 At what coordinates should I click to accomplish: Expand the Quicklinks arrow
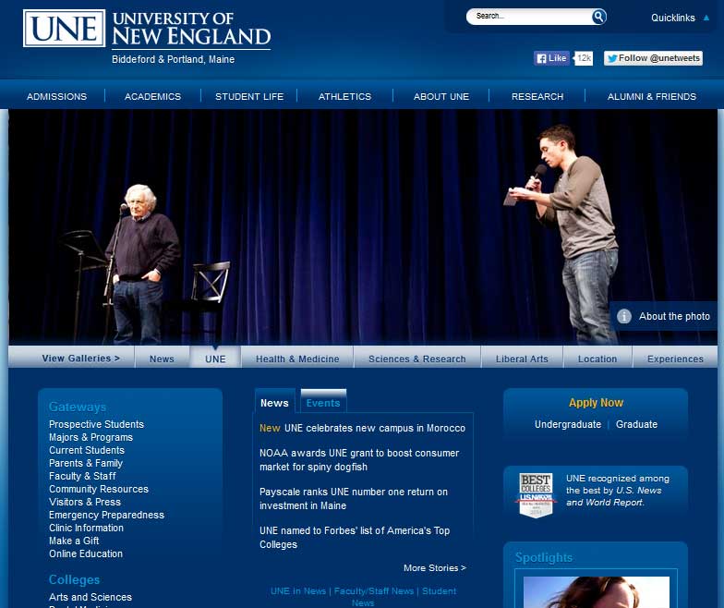click(706, 18)
